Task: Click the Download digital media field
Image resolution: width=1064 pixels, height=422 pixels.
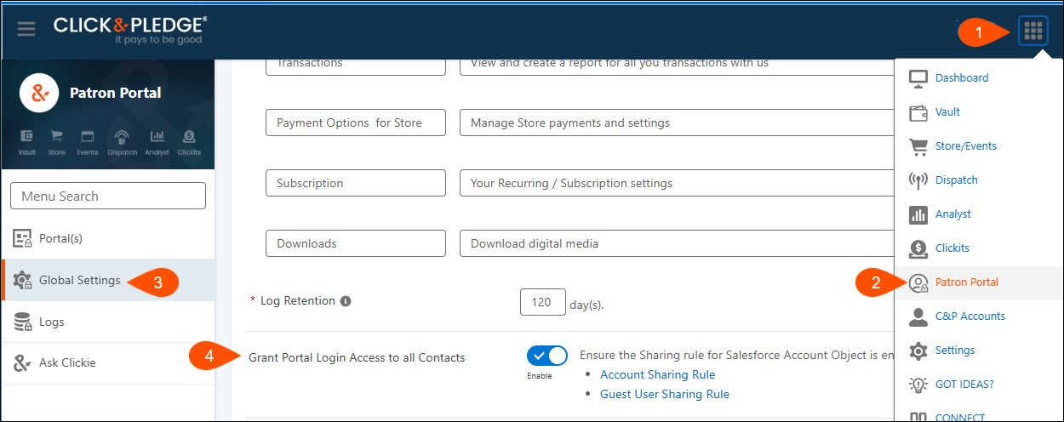Action: point(677,243)
